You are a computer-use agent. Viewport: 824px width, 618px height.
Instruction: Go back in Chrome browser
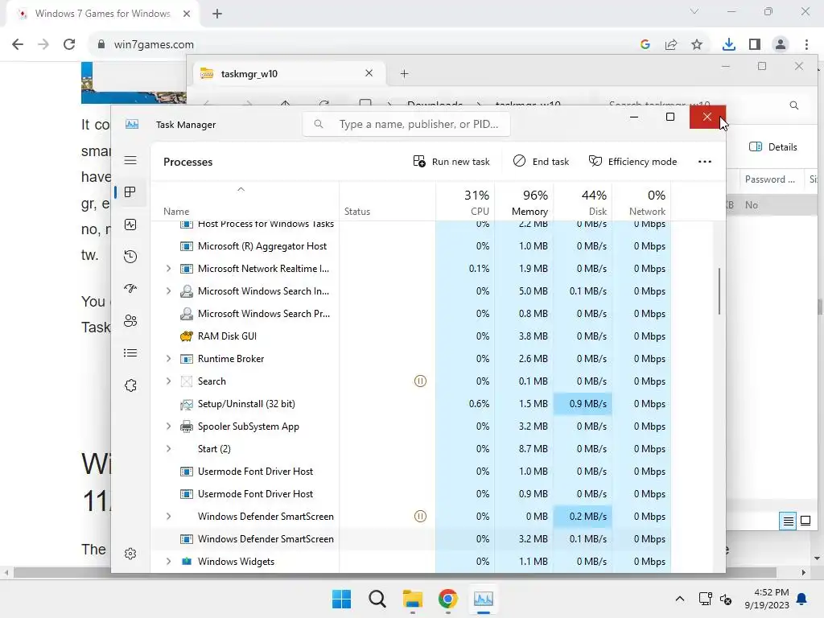(18, 44)
